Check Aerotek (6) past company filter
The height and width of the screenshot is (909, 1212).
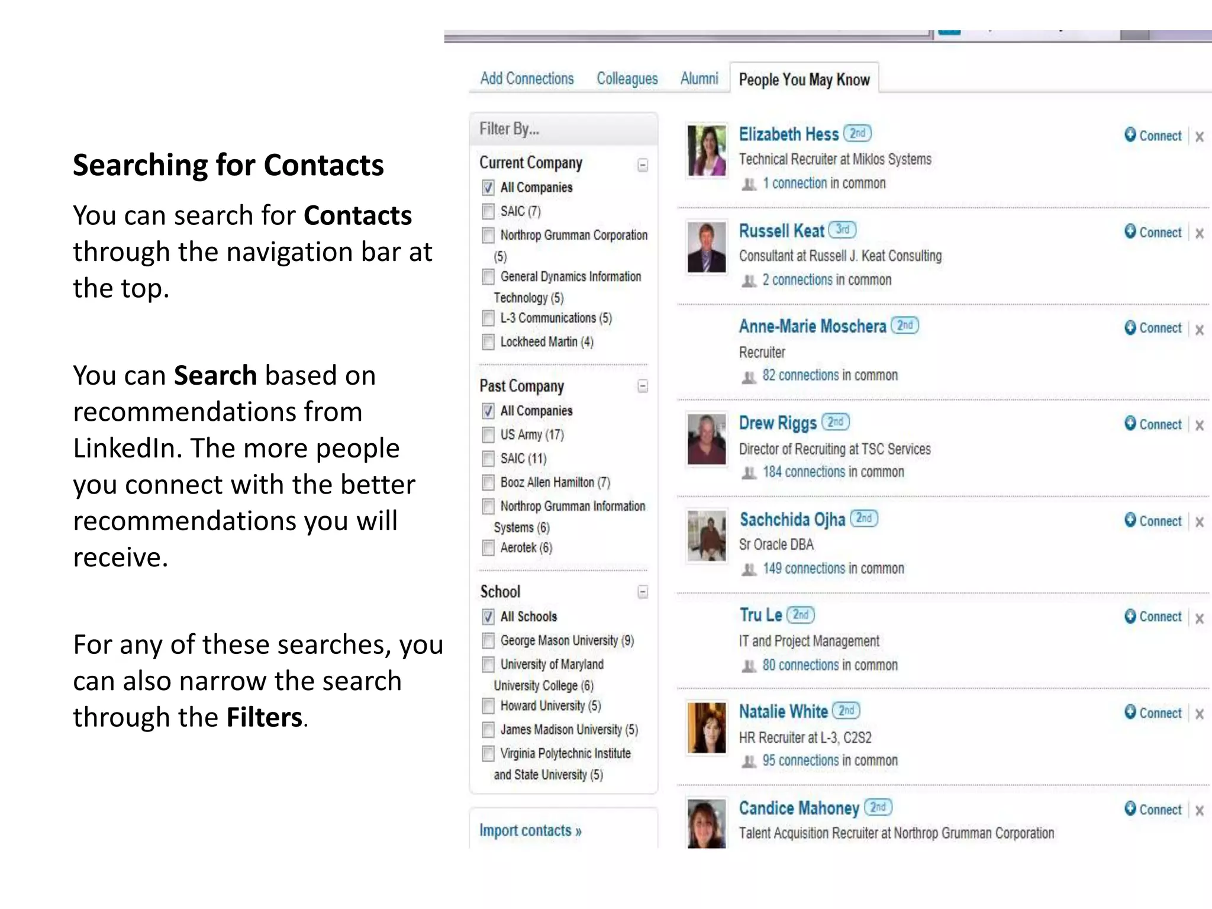[x=488, y=548]
